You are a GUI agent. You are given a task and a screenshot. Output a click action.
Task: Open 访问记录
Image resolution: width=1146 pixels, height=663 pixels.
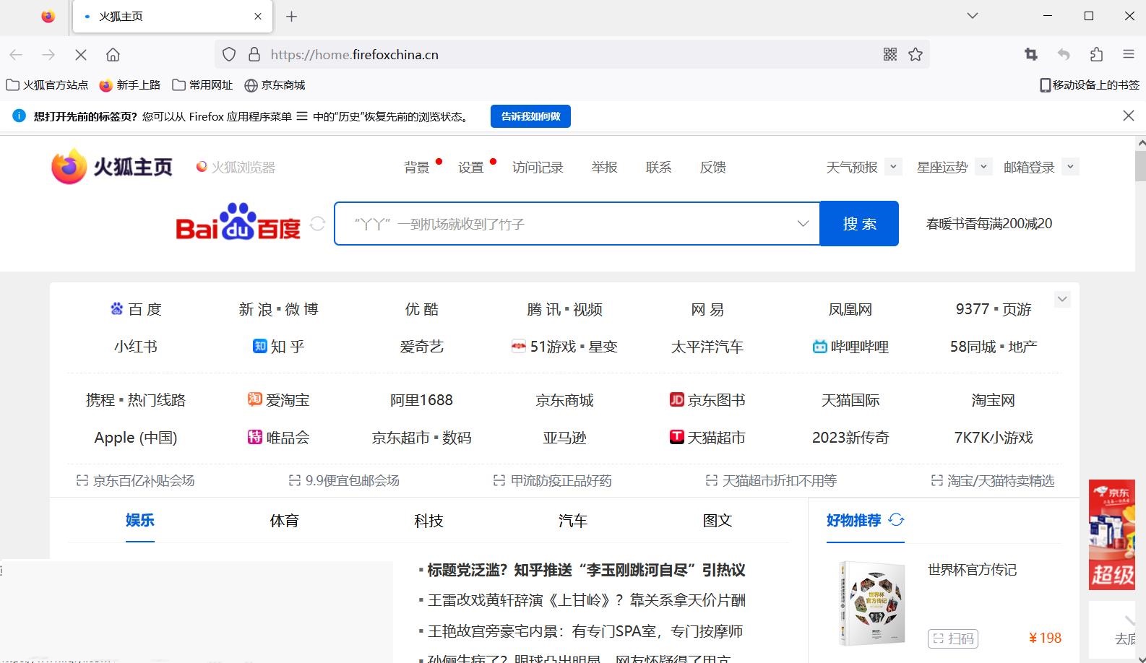(x=538, y=168)
